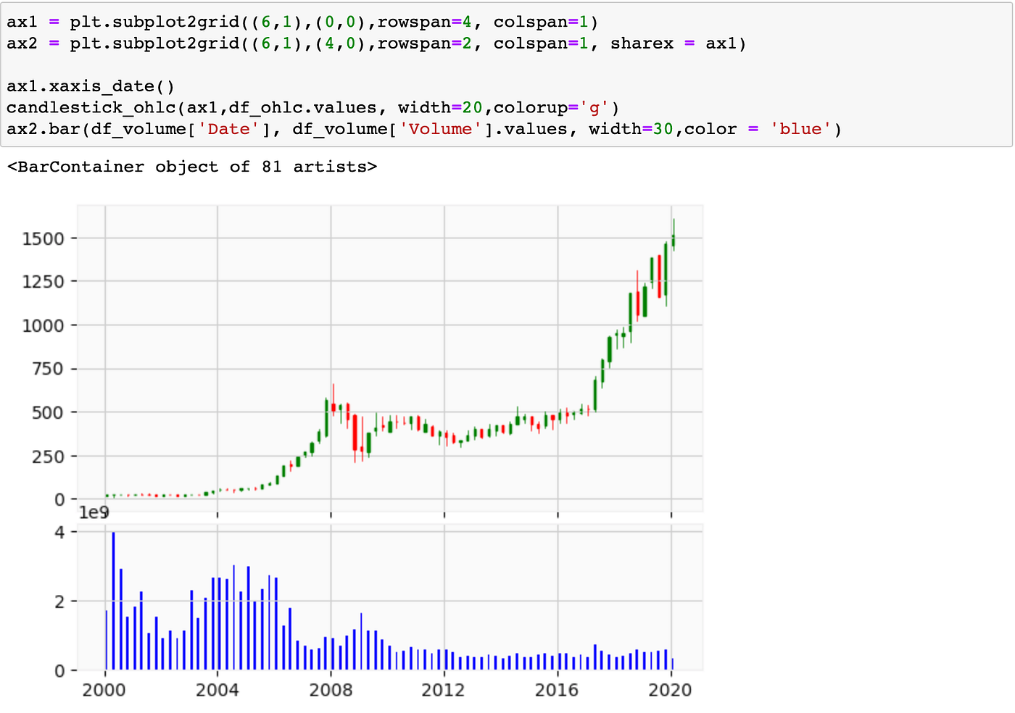
Task: Click the 1e9 offset label on volume axis
Action: (x=94, y=512)
